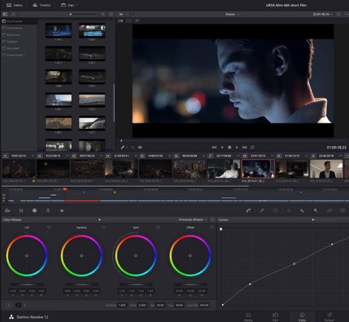Open the Camera Raw palette icon

[x=8, y=210]
